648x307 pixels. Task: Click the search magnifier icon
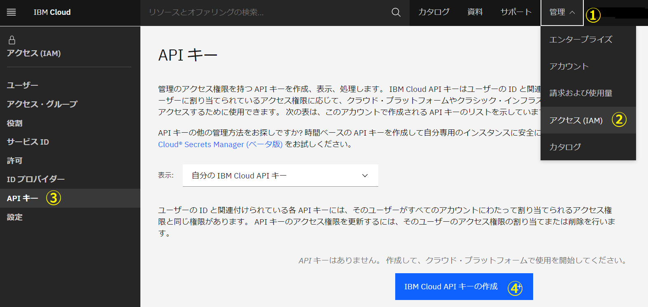pyautogui.click(x=396, y=12)
